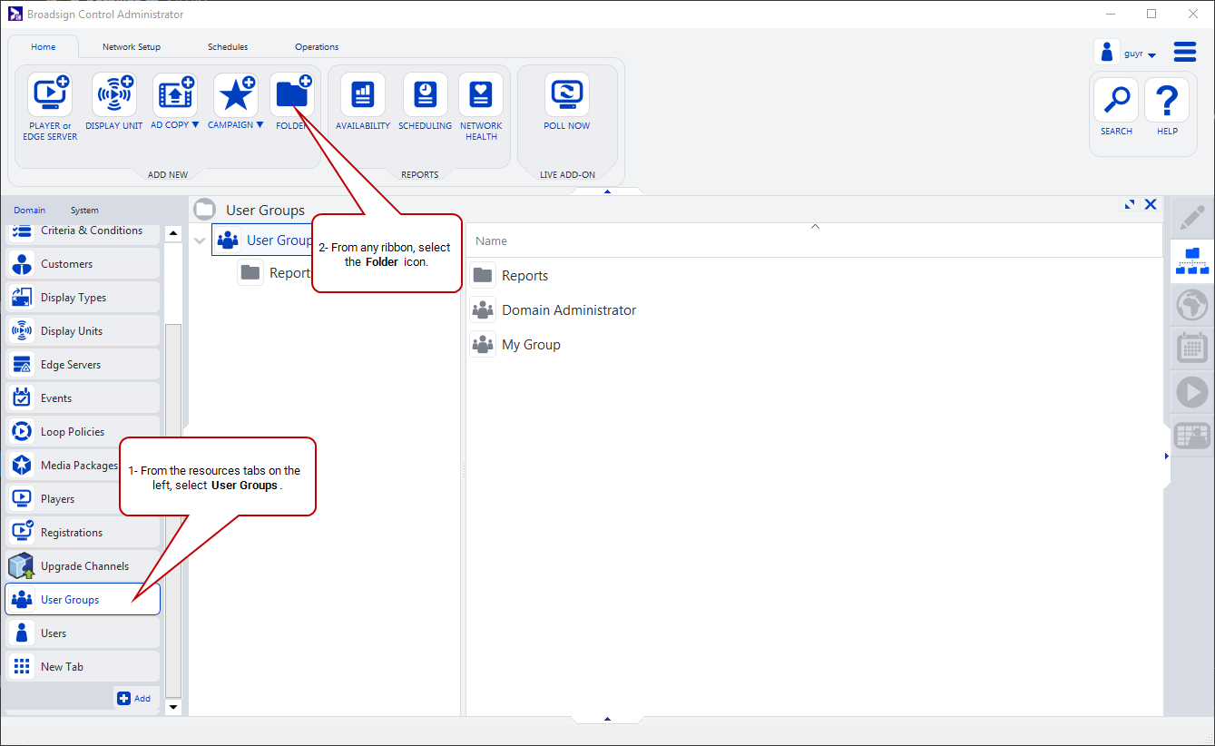This screenshot has width=1215, height=746.
Task: Click the user profile icon
Action: click(1107, 52)
